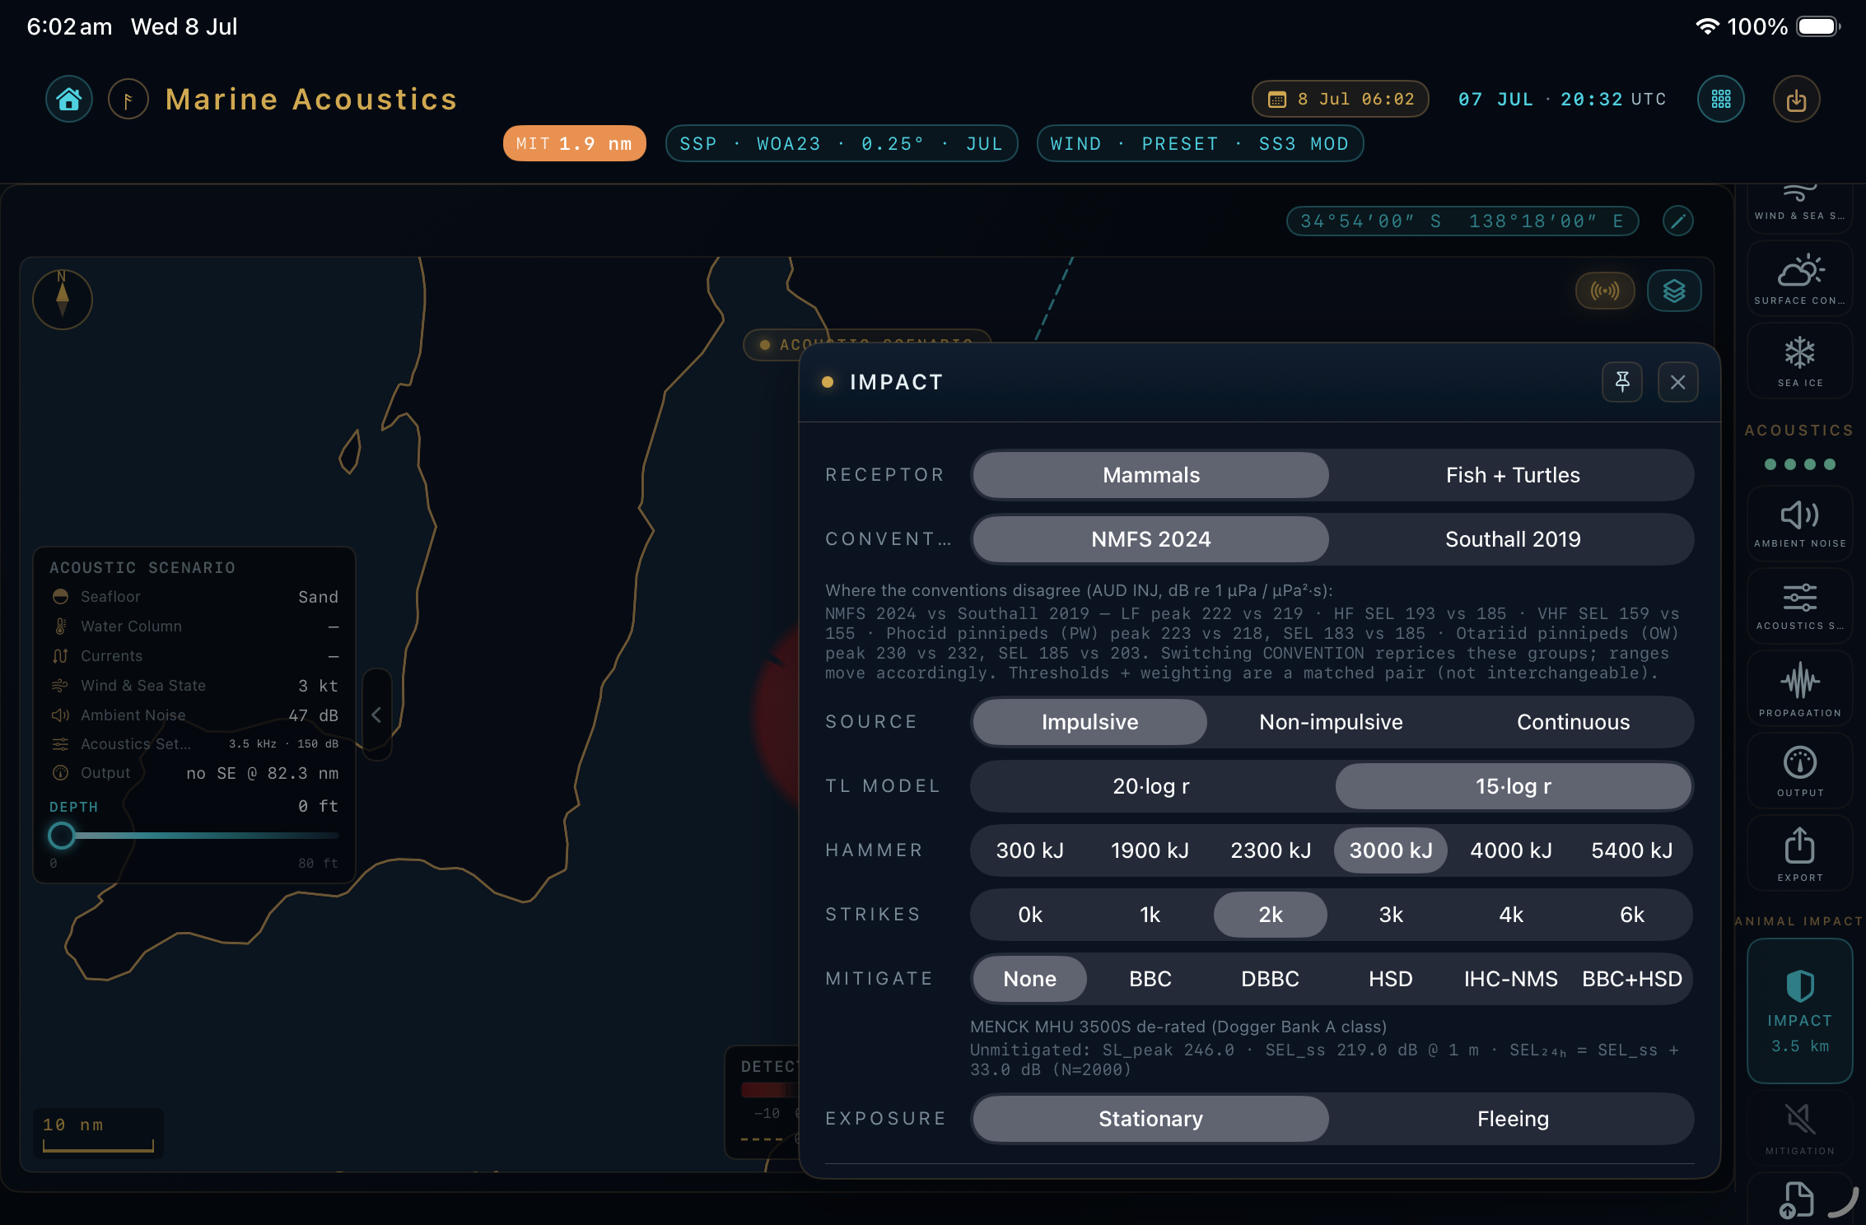1866x1225 pixels.
Task: Open the home screen icon
Action: (x=69, y=100)
